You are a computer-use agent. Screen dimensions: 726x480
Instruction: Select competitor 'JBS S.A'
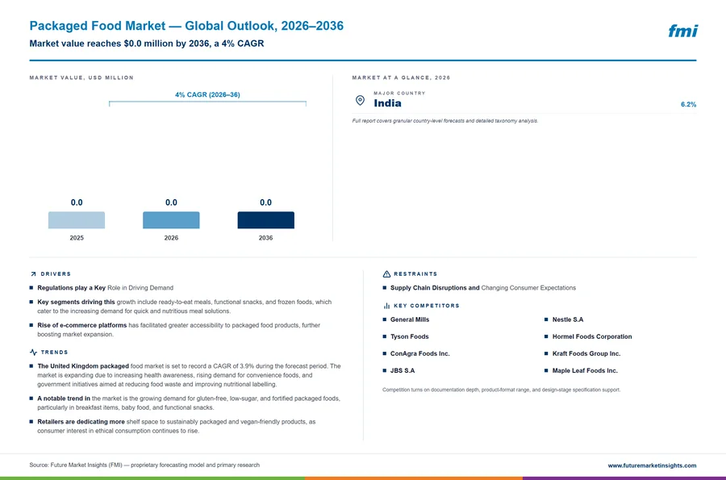click(x=403, y=371)
